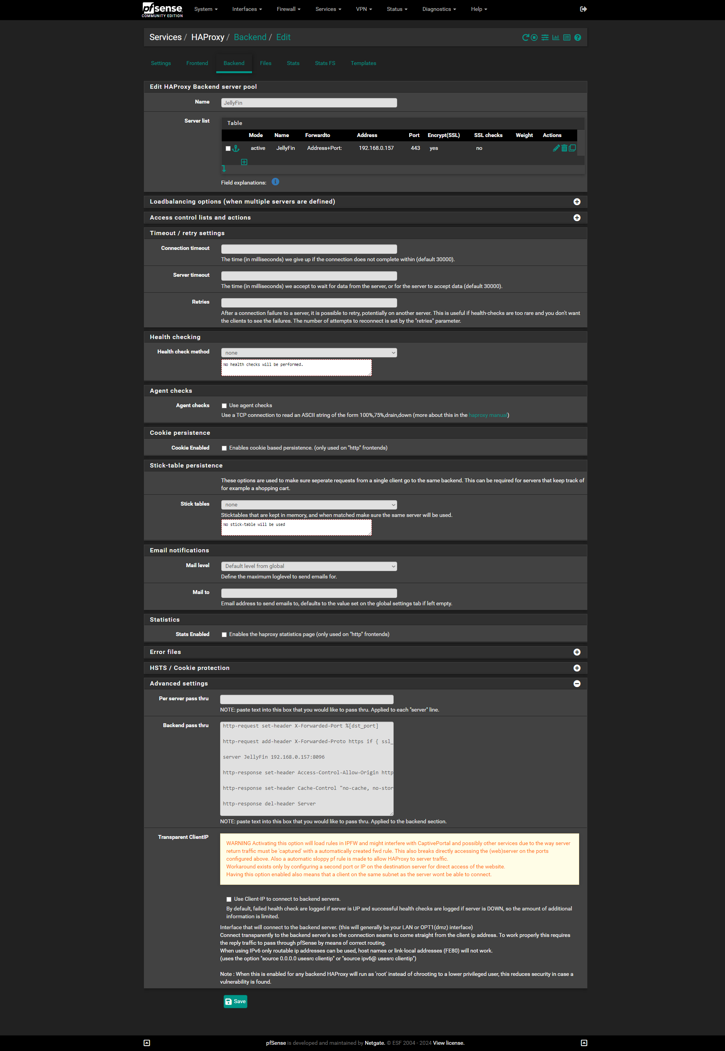The image size is (725, 1051).
Task: Click the Connection timeout input field
Action: pos(309,249)
